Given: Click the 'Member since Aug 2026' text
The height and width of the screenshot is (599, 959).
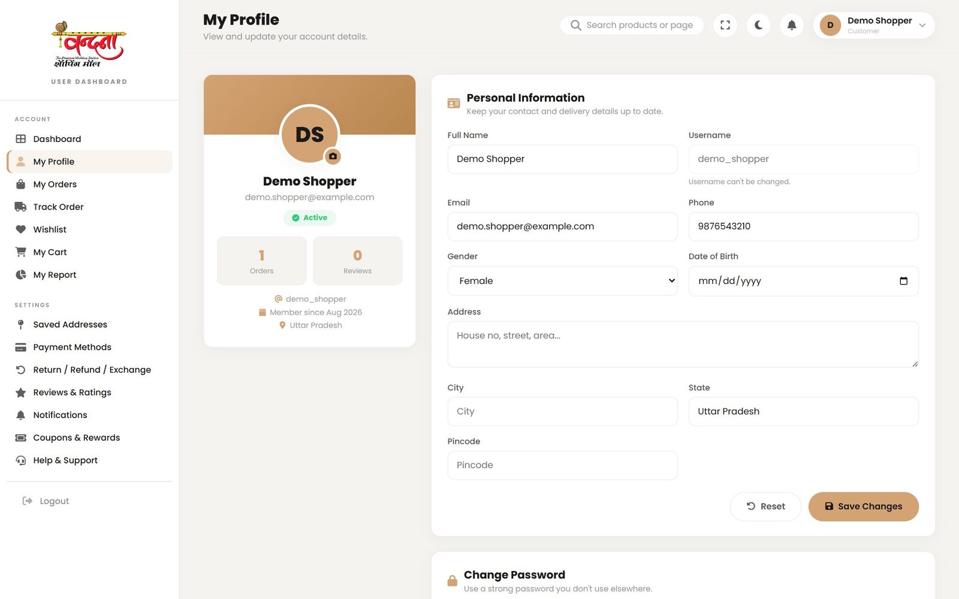Looking at the screenshot, I should 316,313.
